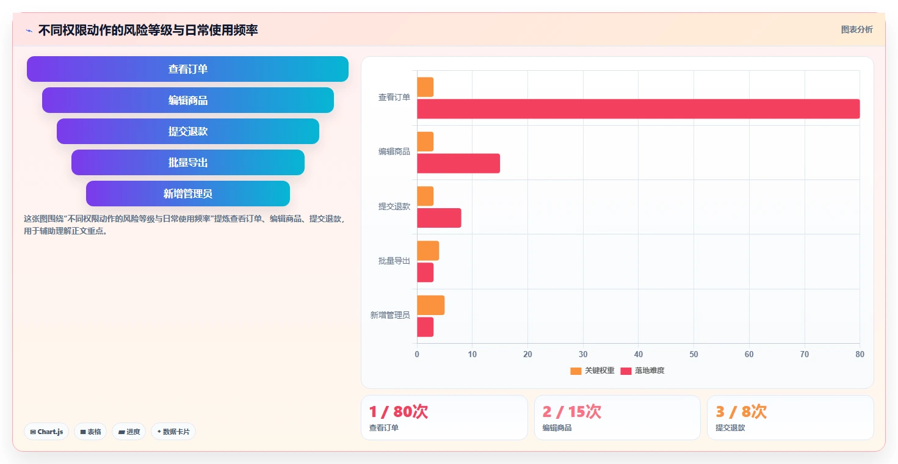Viewport: 898px width, 464px height.
Task: Open the 1 / 80次 data card
Action: click(x=444, y=418)
